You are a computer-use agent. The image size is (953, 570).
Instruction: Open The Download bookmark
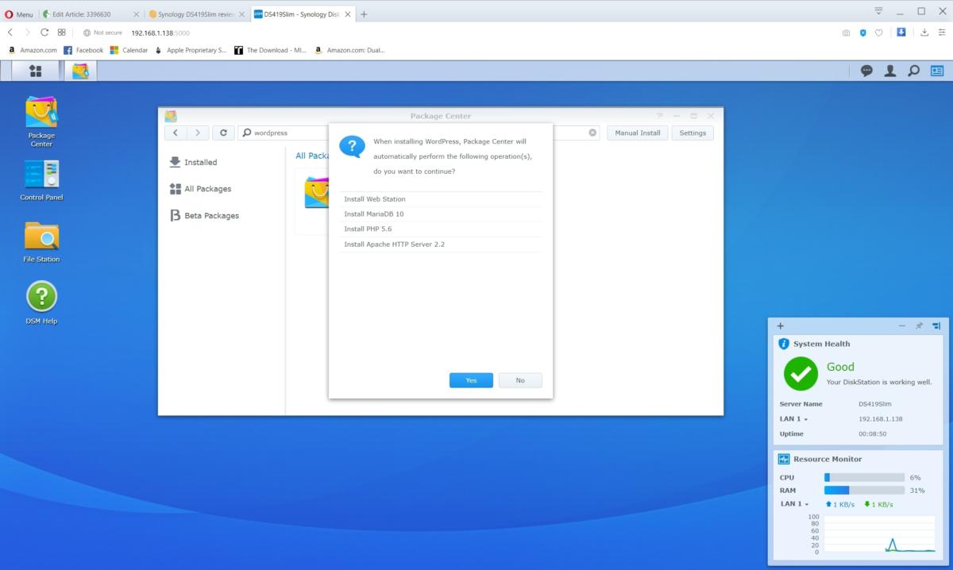[x=270, y=50]
